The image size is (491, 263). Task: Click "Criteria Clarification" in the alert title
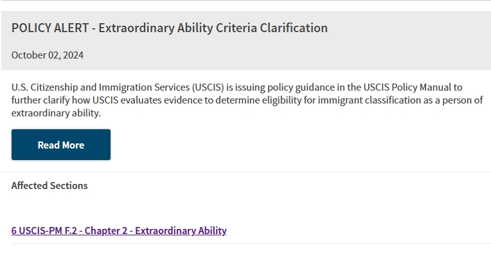[272, 28]
